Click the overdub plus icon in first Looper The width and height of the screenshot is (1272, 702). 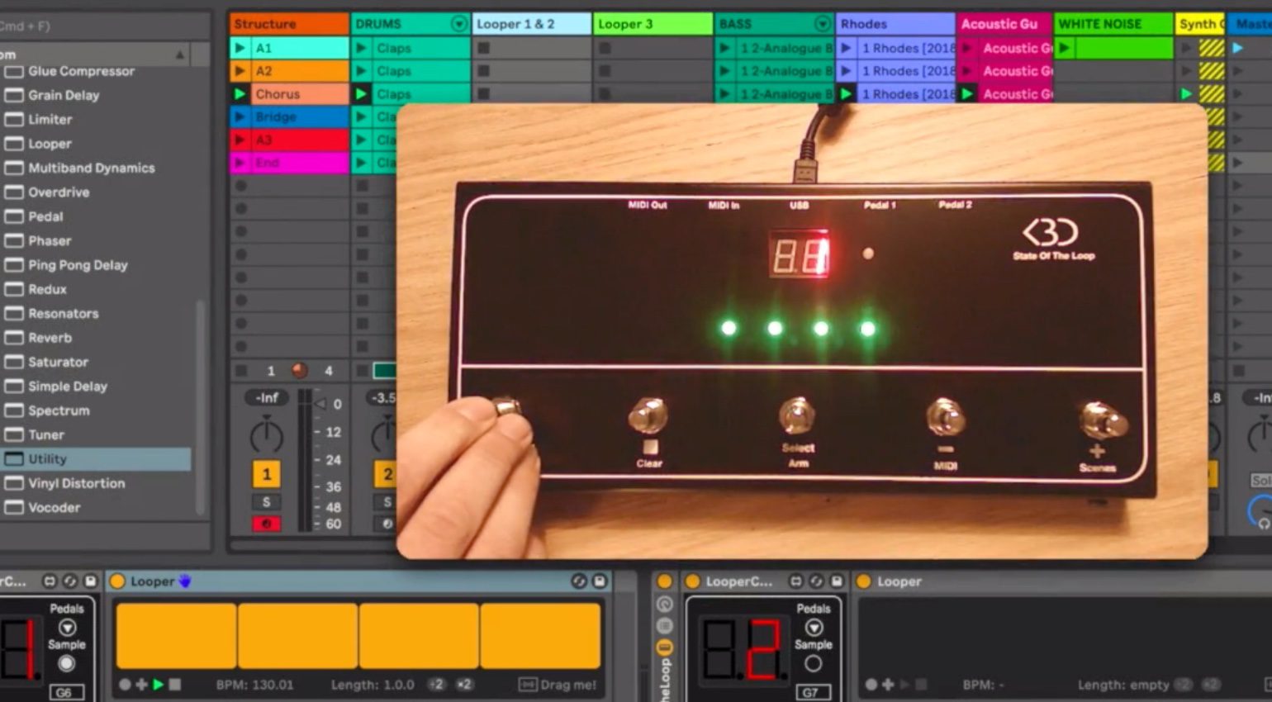point(141,685)
